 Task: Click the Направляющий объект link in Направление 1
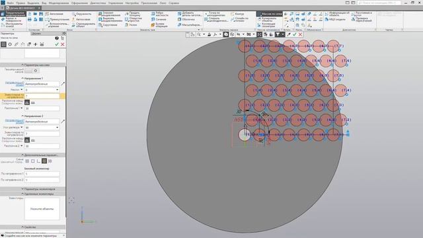[15, 84]
